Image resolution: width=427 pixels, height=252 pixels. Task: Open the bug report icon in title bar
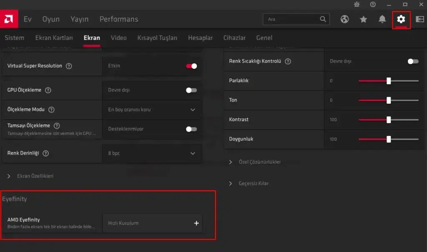pyautogui.click(x=357, y=4)
